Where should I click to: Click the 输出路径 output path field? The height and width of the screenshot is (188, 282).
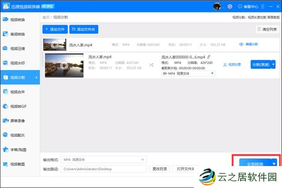click(103, 169)
